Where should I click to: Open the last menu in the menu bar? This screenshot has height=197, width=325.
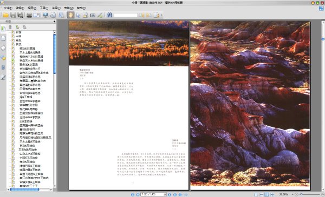click(81, 8)
